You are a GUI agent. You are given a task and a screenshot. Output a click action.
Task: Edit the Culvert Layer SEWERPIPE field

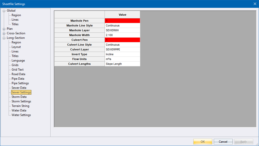[x=122, y=49]
